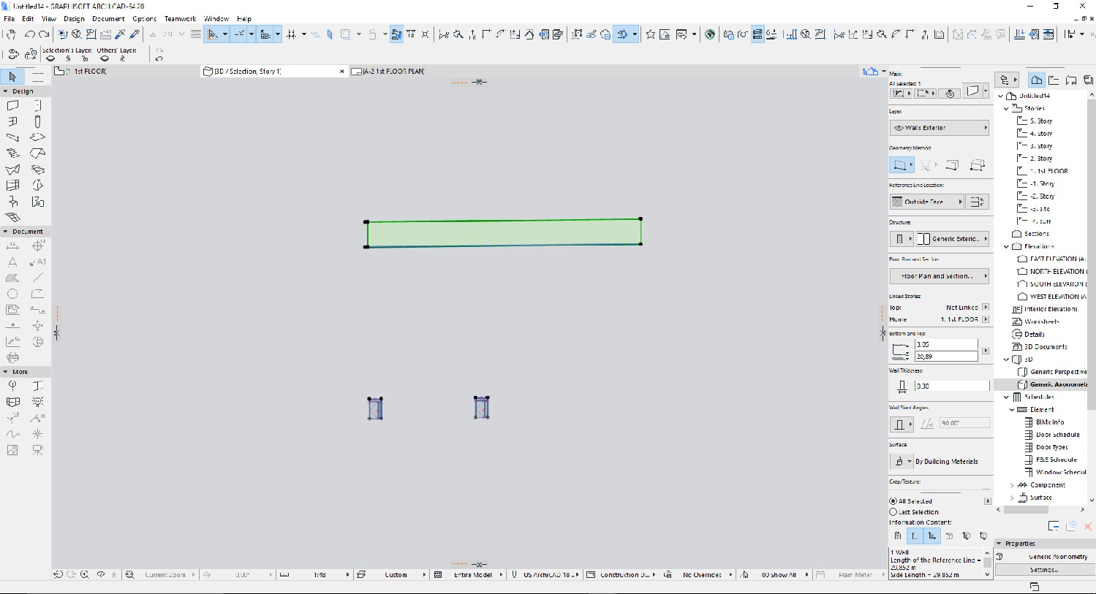Activate the Wall tool in the Design section
The height and width of the screenshot is (594, 1096).
pyautogui.click(x=12, y=106)
